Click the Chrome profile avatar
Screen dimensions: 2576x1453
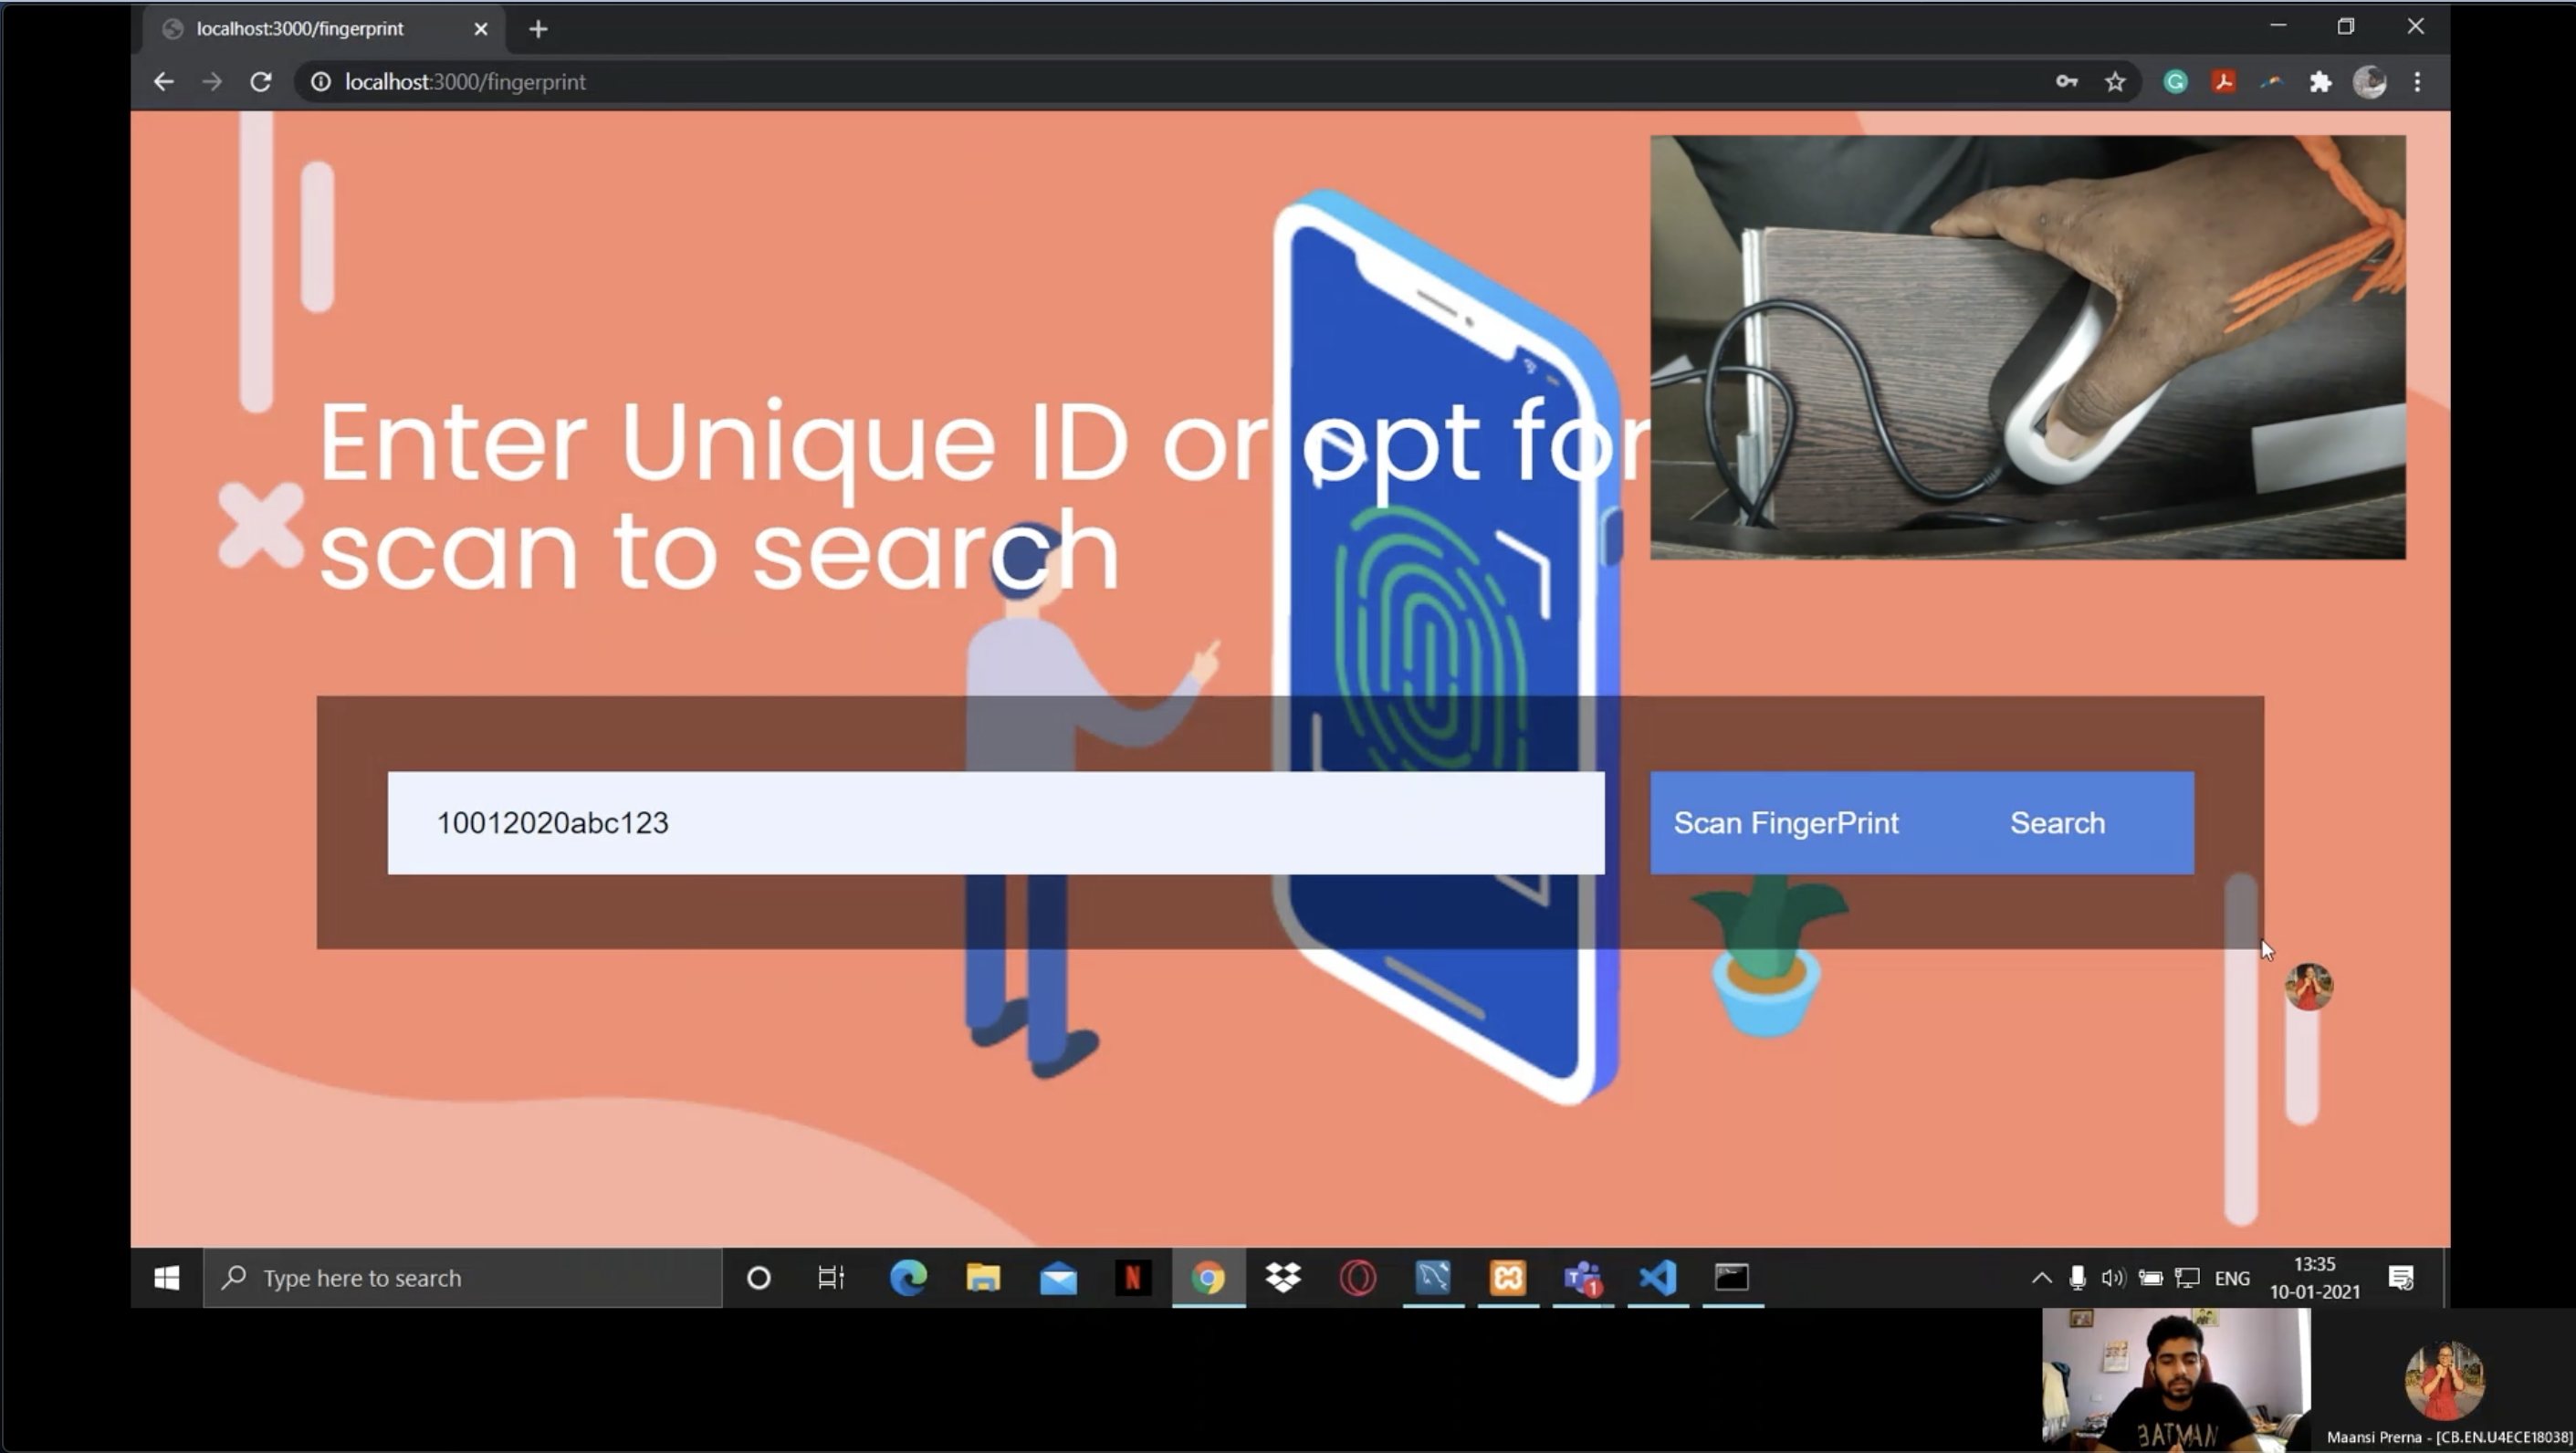click(x=2369, y=82)
